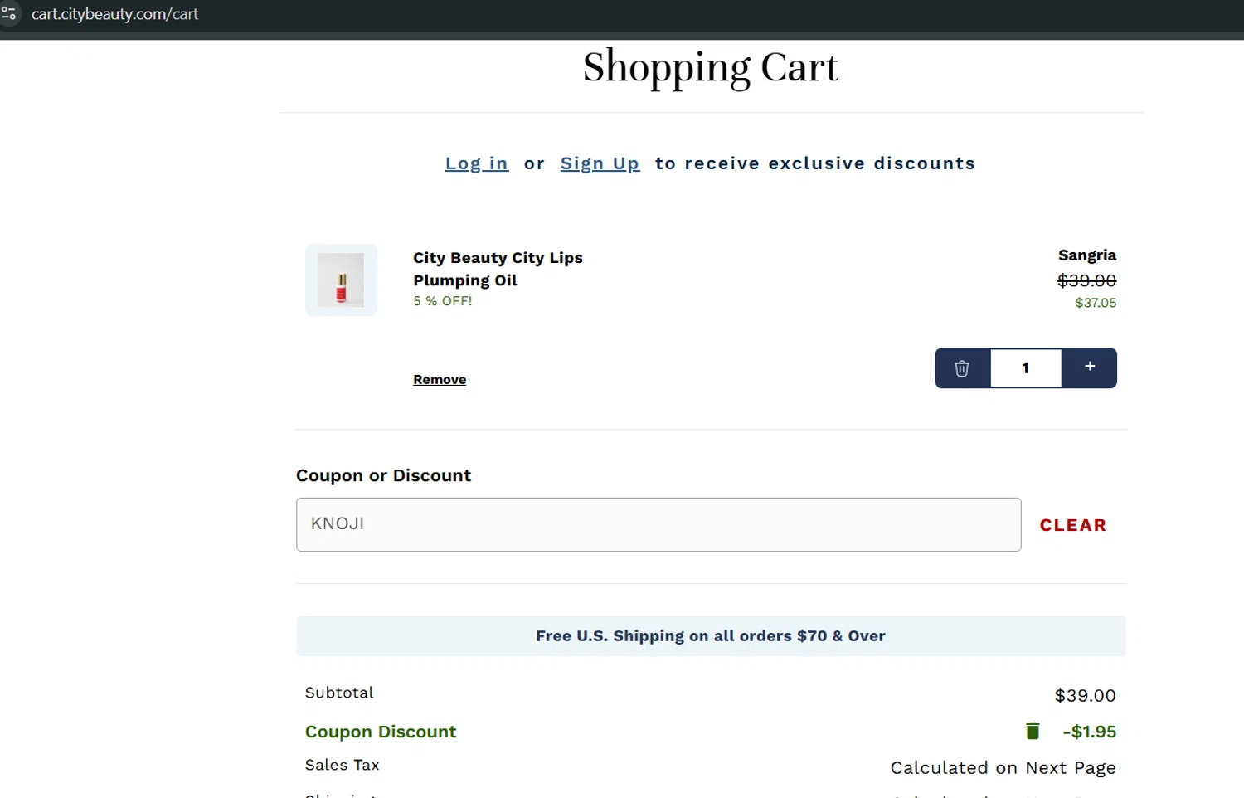
Task: Remove the item using the Remove link
Action: tap(440, 379)
